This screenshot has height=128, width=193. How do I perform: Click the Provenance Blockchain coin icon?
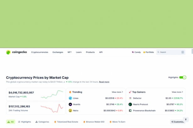pyautogui.click(x=130, y=111)
